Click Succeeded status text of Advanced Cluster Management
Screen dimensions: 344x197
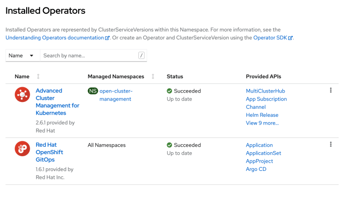click(x=187, y=91)
